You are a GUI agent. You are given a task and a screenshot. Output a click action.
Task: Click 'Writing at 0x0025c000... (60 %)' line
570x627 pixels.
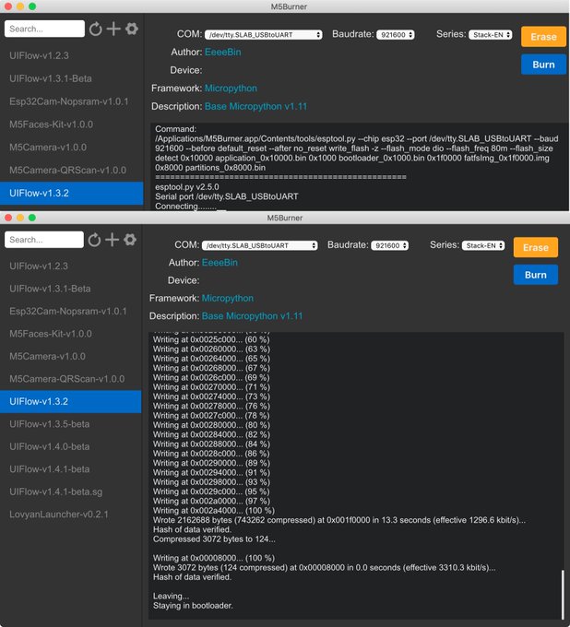[211, 339]
